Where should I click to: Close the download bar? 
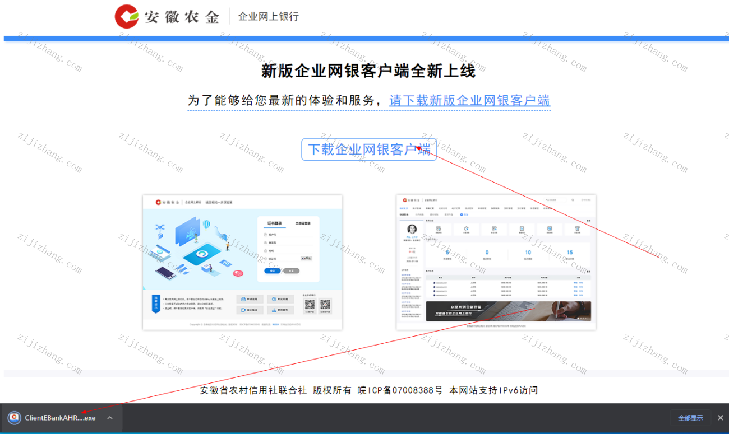coord(721,418)
